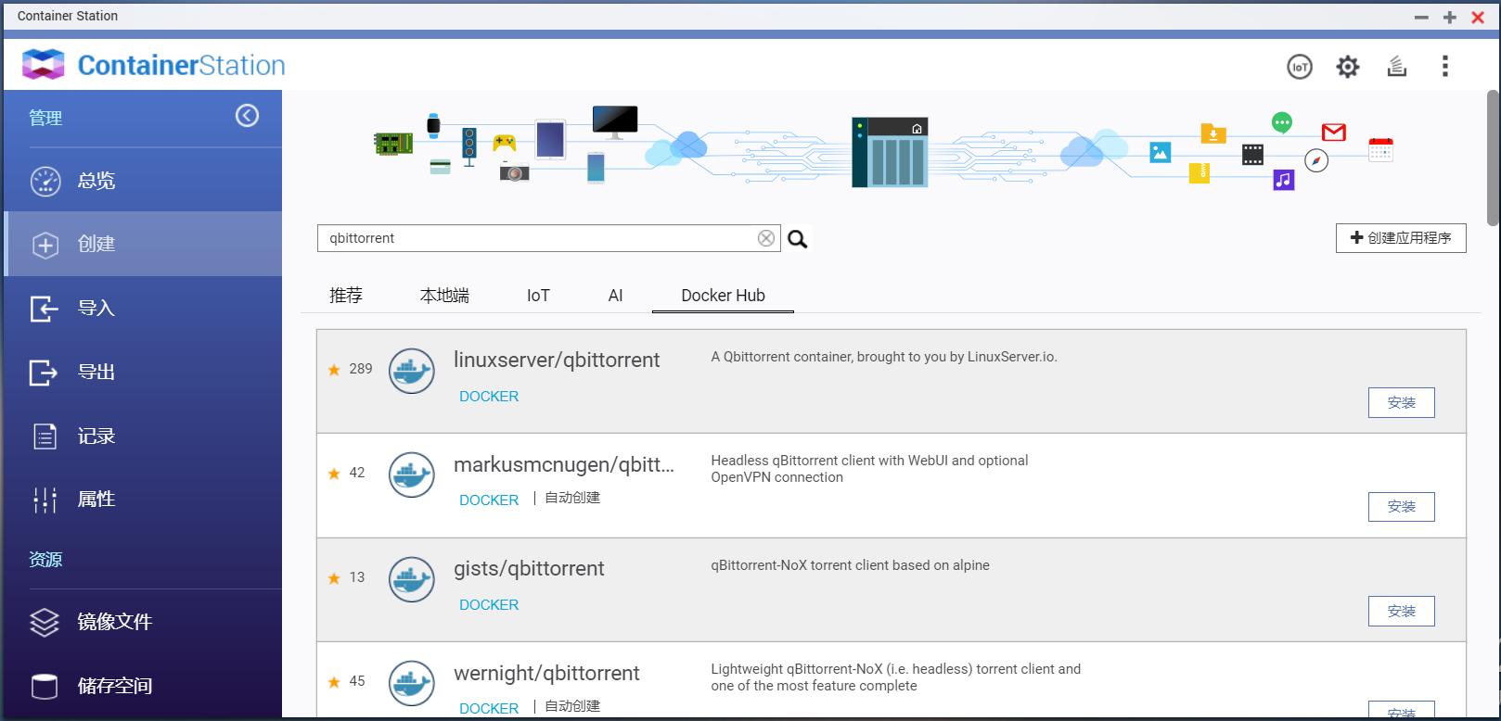Click the qbittorrent search input field

click(x=538, y=238)
